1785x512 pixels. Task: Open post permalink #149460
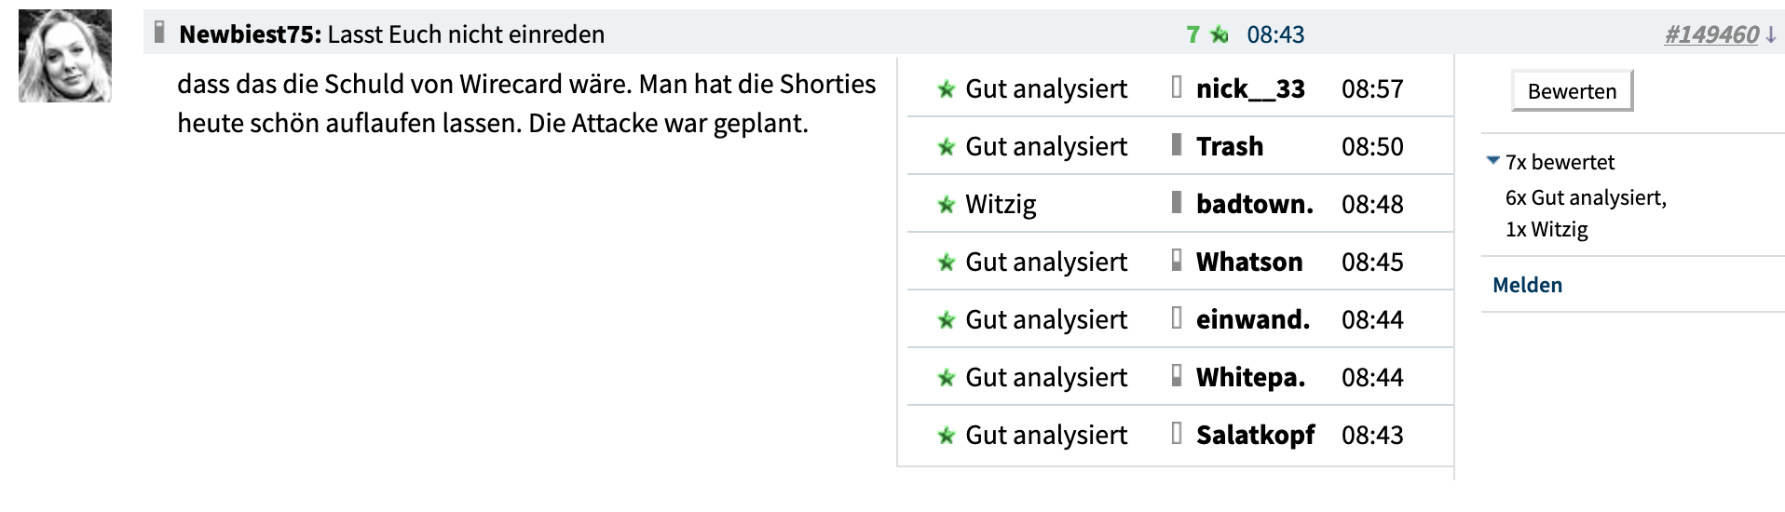coord(1711,35)
